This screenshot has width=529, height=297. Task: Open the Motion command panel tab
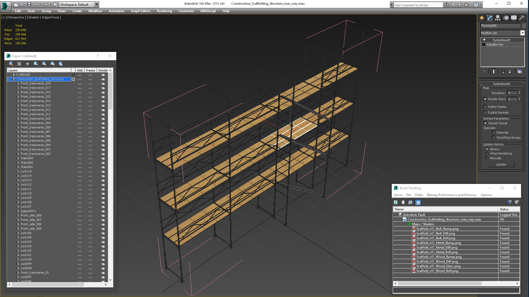click(x=506, y=18)
